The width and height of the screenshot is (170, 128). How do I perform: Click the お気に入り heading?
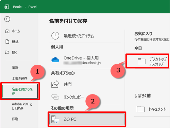click(143, 34)
